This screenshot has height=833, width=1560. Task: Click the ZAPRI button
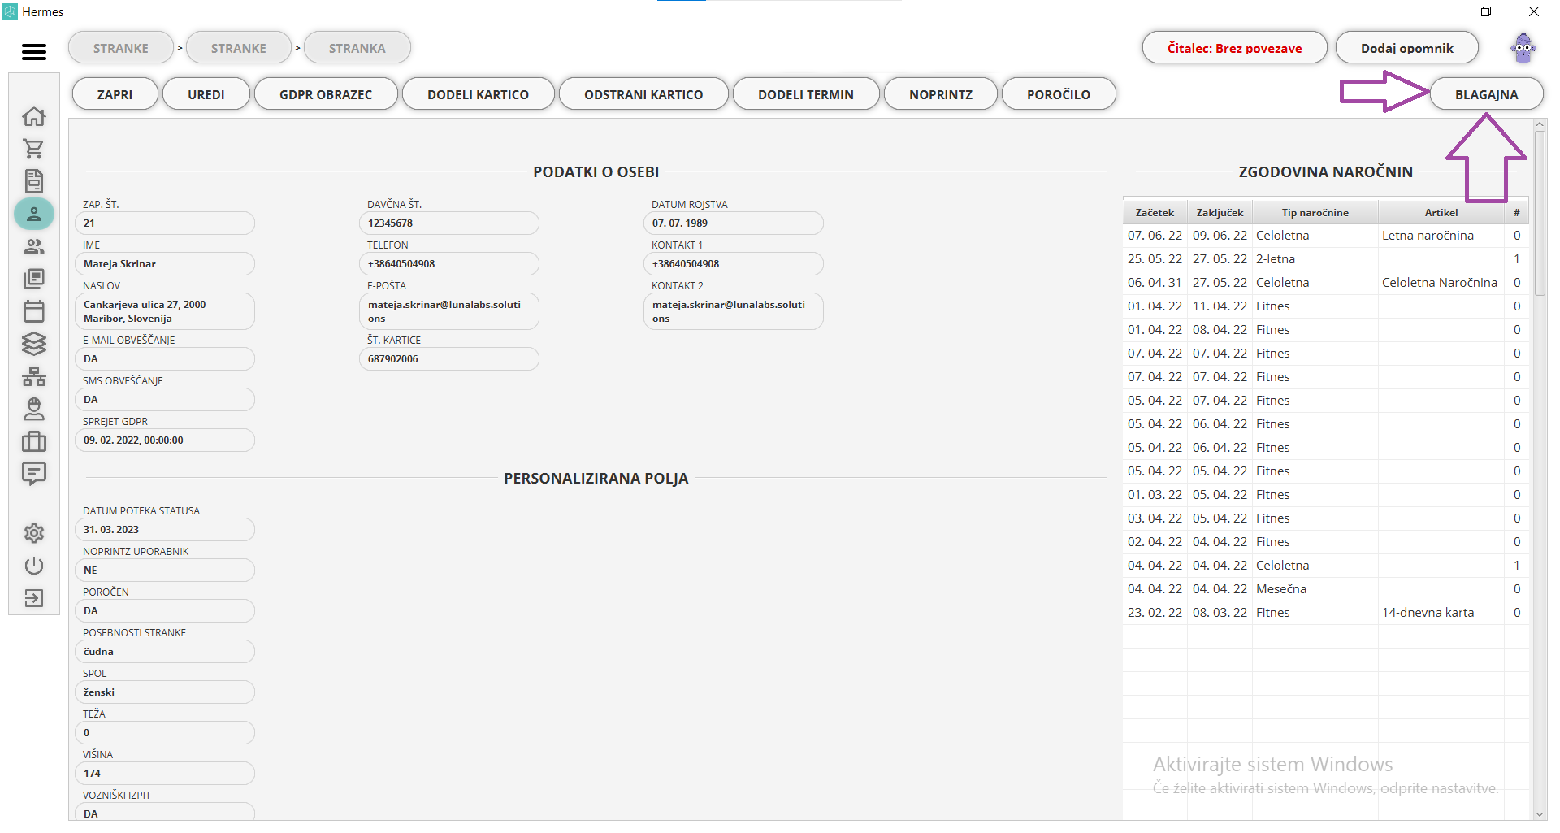(115, 94)
